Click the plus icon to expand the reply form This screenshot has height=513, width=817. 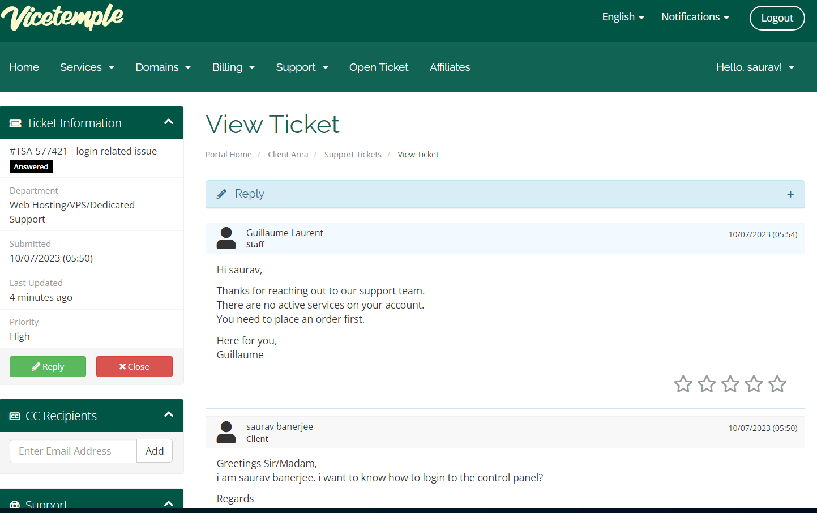pos(790,194)
